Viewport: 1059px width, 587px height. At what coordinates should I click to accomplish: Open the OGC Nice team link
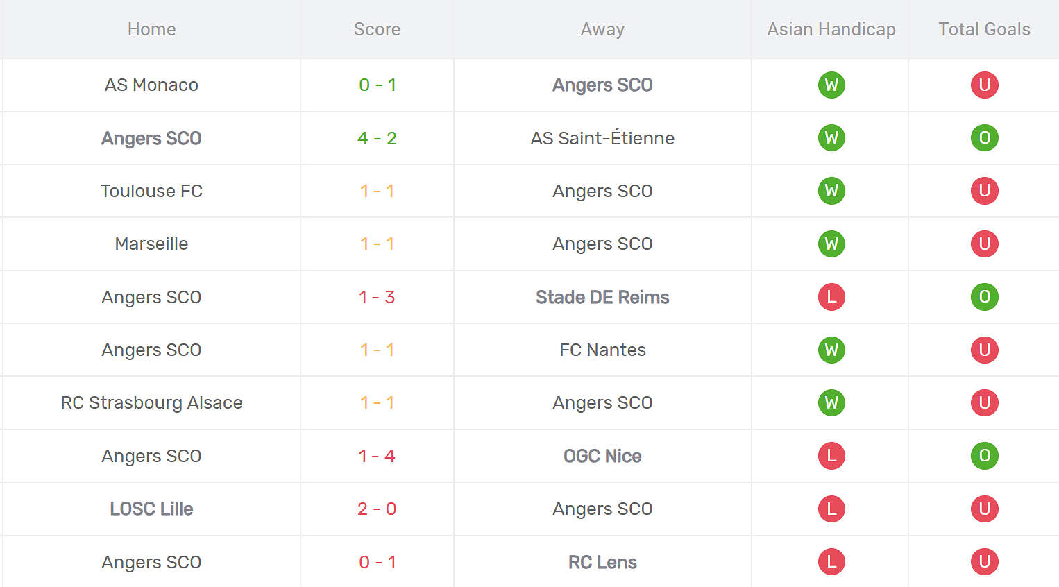pyautogui.click(x=602, y=456)
